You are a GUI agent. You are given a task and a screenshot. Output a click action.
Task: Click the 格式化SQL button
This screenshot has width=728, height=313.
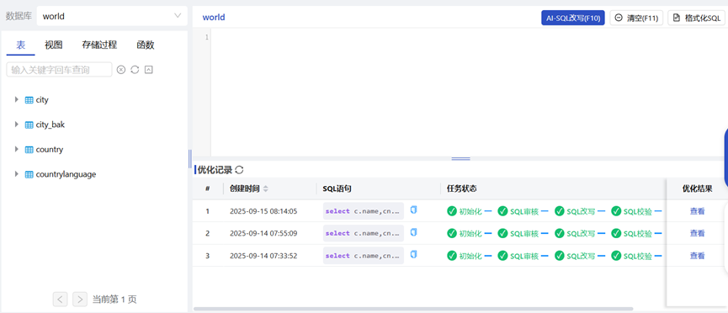[x=696, y=18]
